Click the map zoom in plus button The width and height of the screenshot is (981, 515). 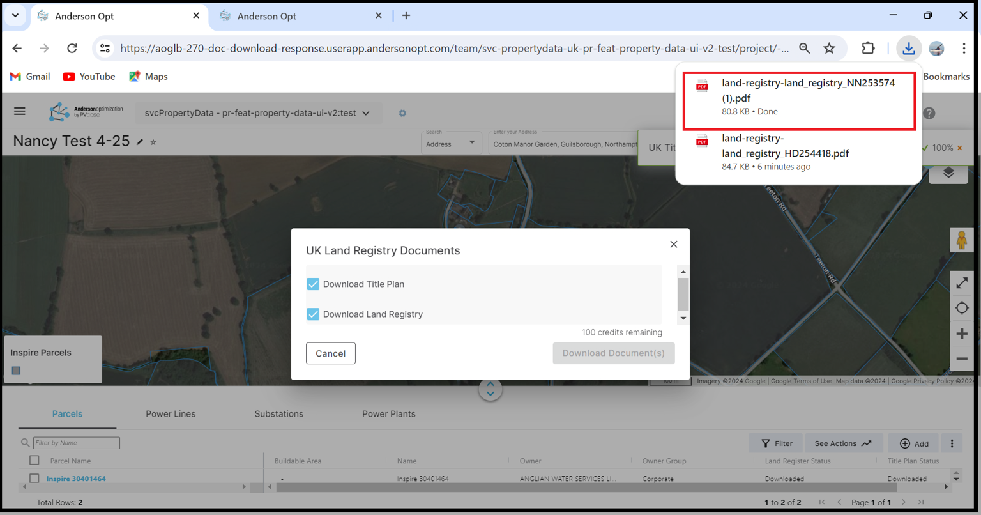pyautogui.click(x=961, y=334)
